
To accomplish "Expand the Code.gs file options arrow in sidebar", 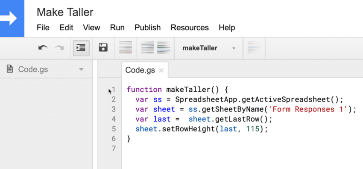I will [x=81, y=70].
